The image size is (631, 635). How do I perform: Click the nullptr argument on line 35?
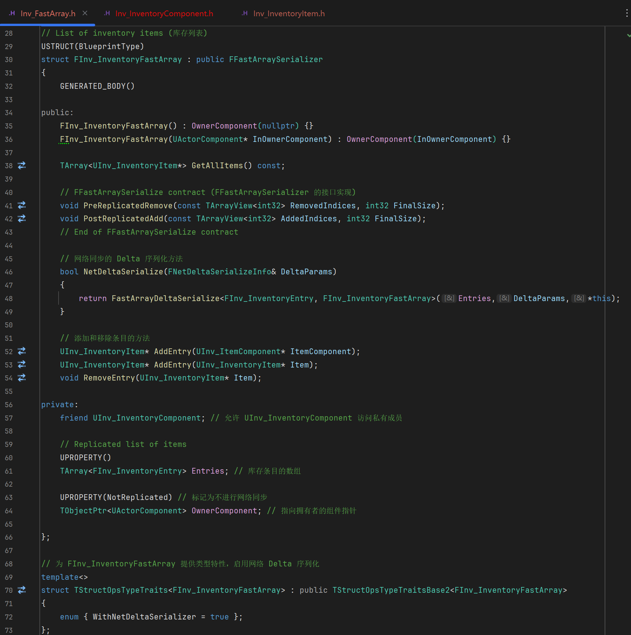[278, 126]
